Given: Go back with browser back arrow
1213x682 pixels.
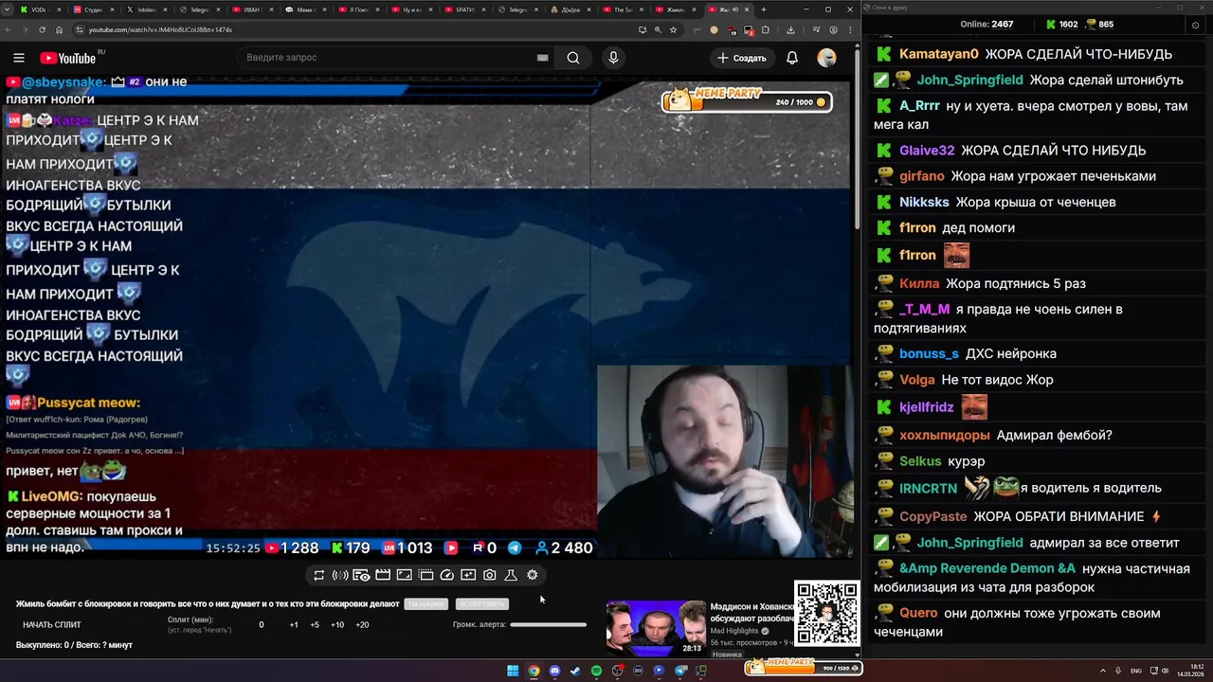Looking at the screenshot, I should [x=10, y=29].
